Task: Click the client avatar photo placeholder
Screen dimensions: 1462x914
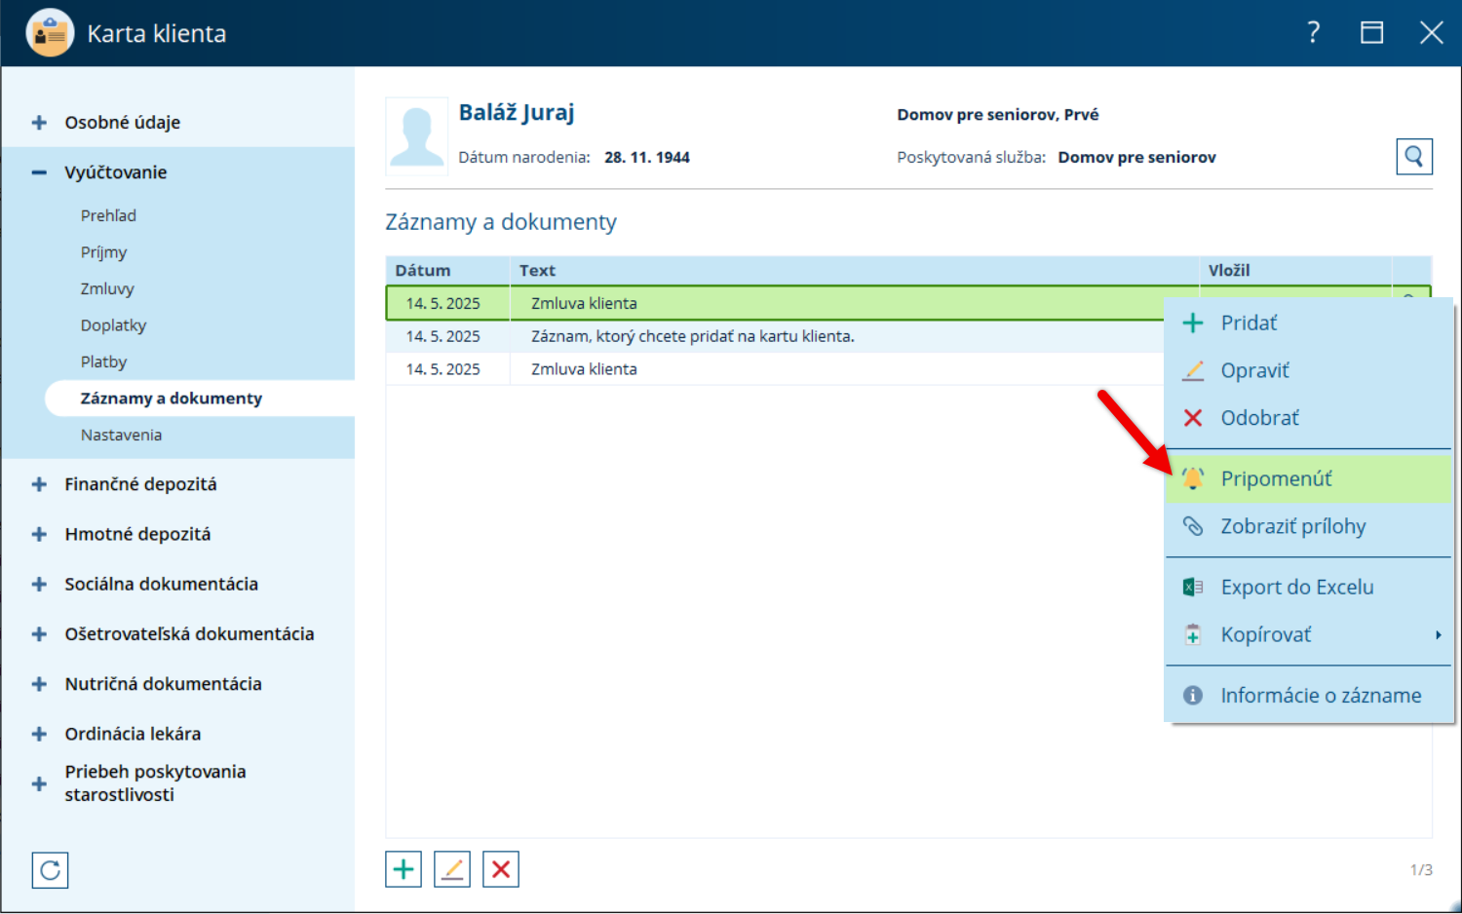Action: pyautogui.click(x=417, y=136)
